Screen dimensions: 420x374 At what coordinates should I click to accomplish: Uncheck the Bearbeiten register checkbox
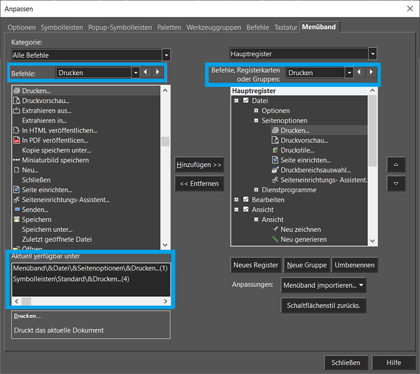[x=246, y=200]
